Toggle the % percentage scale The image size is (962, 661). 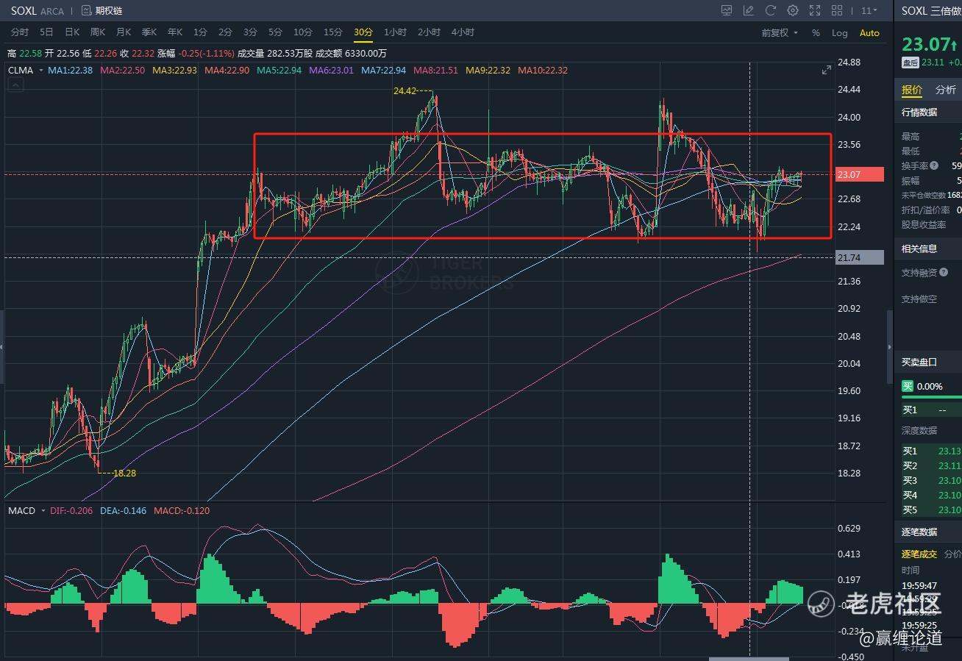pos(816,33)
